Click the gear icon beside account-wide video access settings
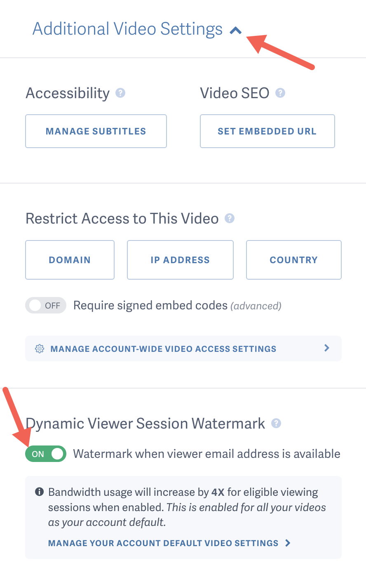The image size is (366, 575). pos(39,349)
